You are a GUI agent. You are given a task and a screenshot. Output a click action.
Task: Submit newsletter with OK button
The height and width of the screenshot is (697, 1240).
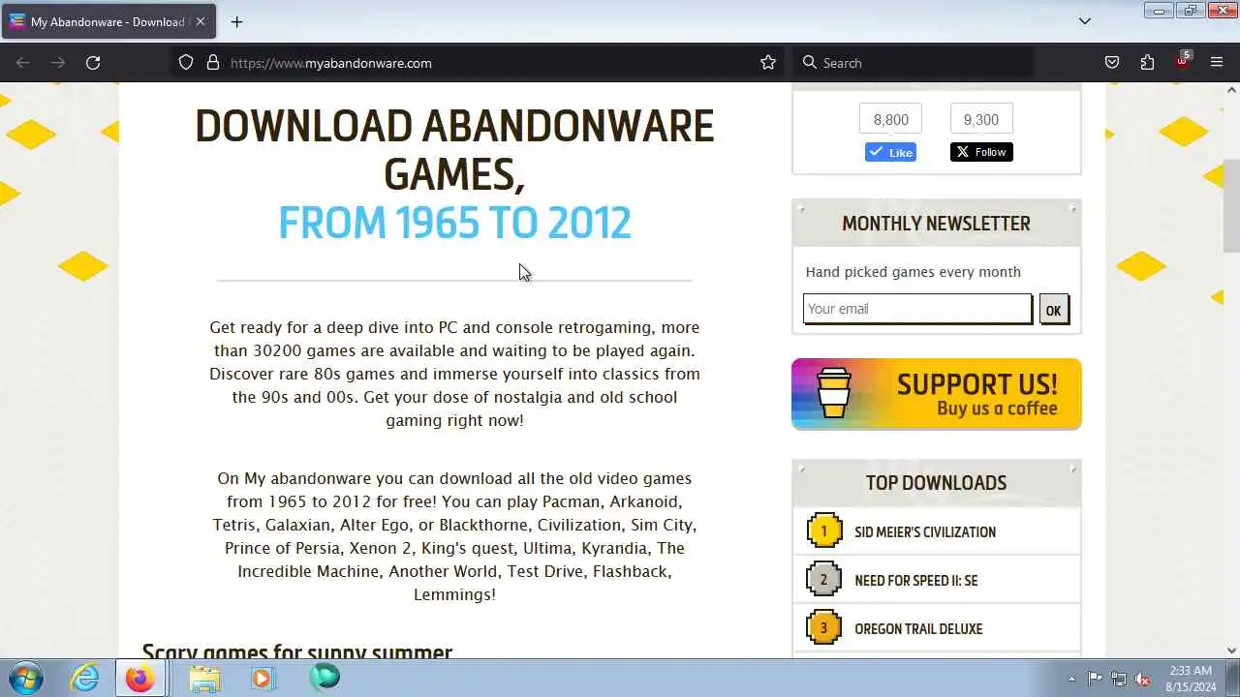pyautogui.click(x=1054, y=310)
